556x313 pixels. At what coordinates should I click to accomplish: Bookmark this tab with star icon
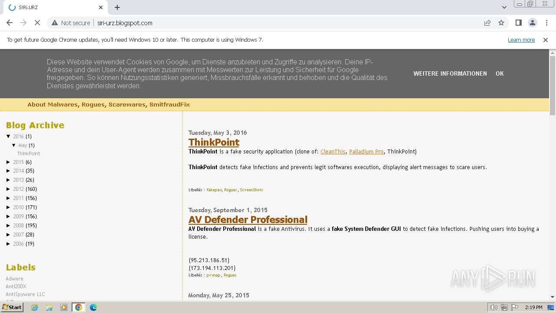[501, 23]
